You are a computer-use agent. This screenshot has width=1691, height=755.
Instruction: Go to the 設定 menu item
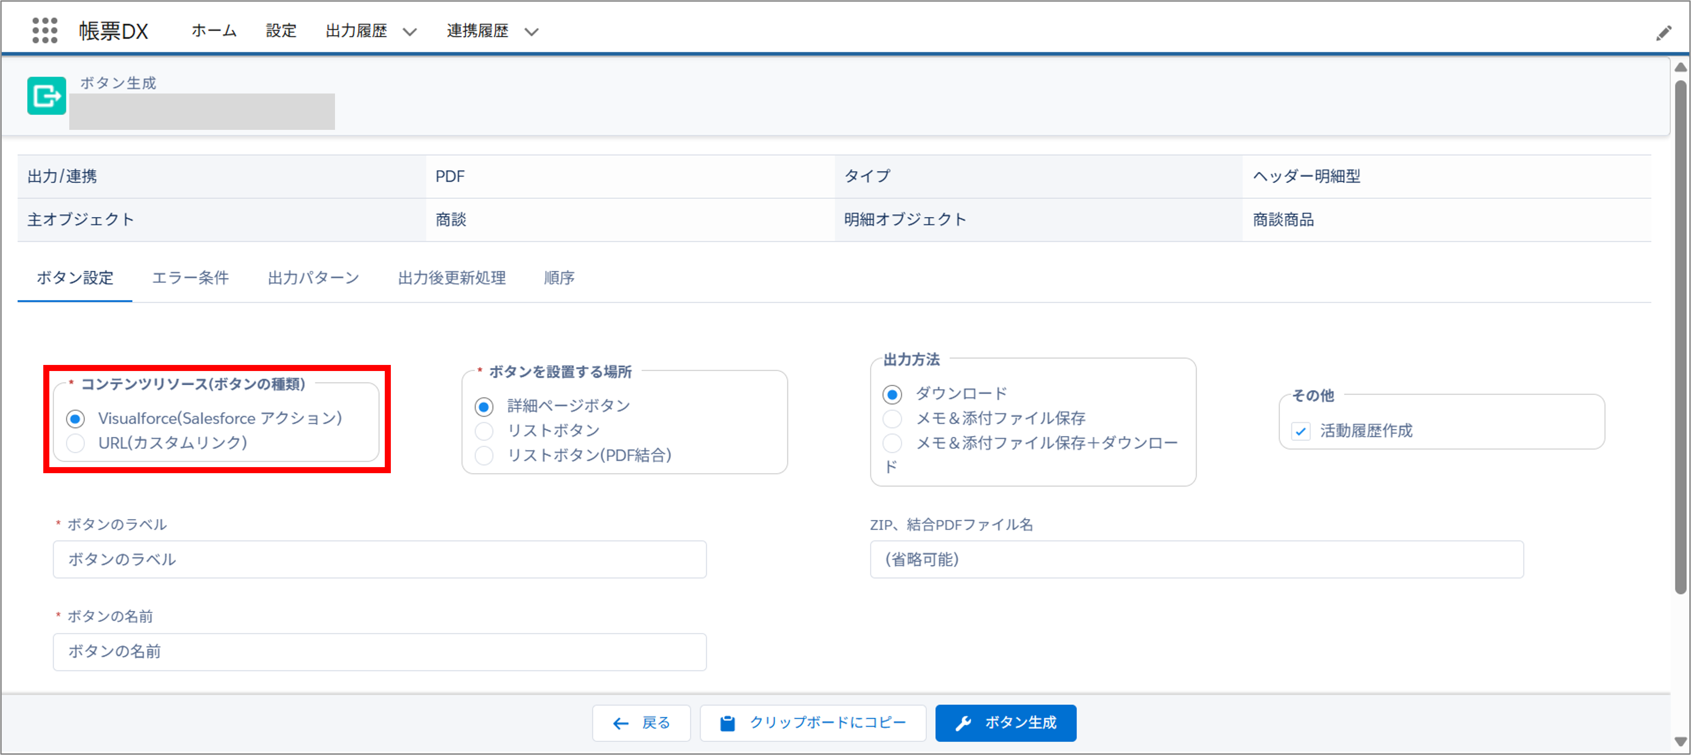click(x=281, y=31)
